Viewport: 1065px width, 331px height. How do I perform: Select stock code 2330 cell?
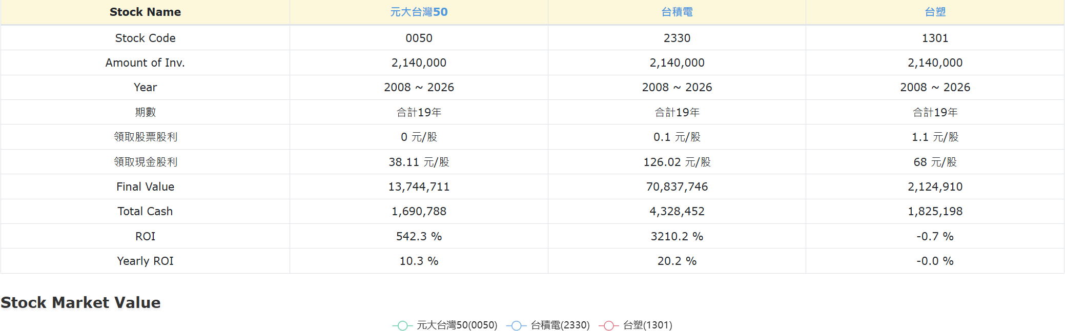click(x=677, y=38)
